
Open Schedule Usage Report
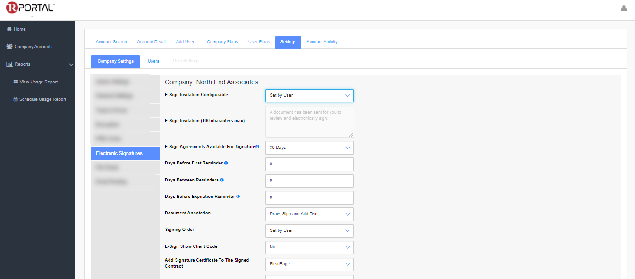(x=42, y=99)
